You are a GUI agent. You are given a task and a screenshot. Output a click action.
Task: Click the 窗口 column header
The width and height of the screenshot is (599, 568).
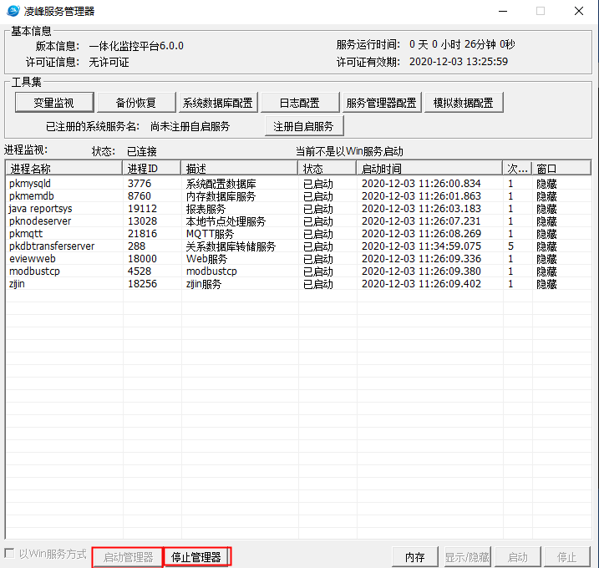click(x=561, y=169)
